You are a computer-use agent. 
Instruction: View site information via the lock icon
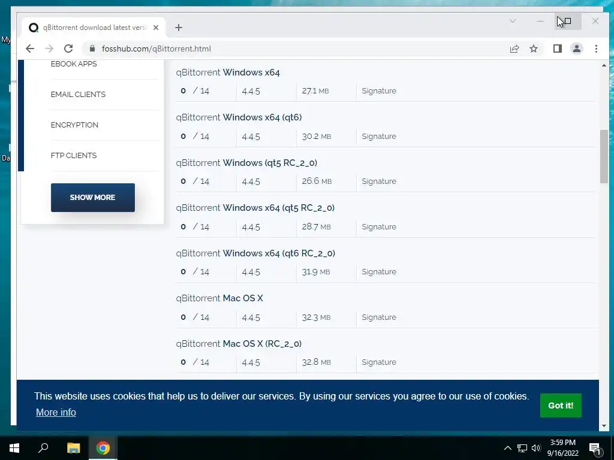click(x=92, y=49)
